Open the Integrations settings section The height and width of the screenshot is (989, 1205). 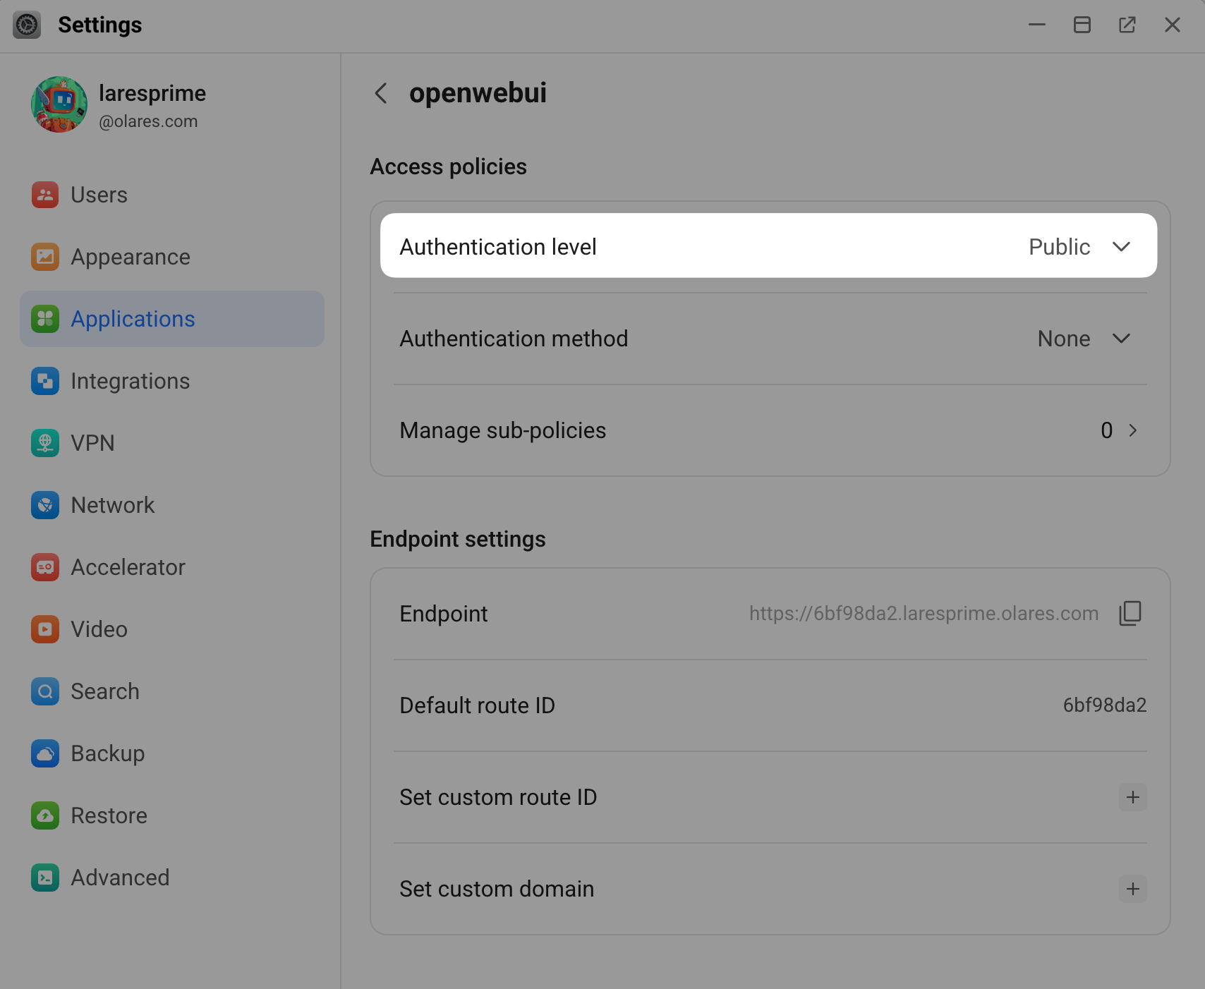[x=172, y=381]
